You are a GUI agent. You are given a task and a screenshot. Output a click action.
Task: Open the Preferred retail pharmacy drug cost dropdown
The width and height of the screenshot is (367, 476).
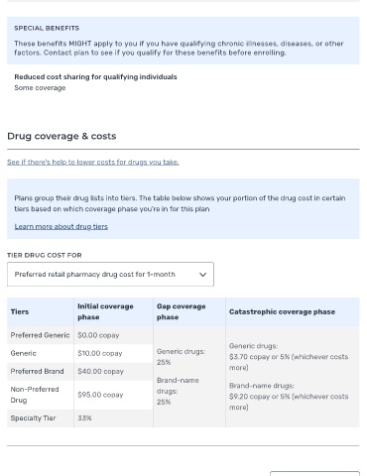pyautogui.click(x=110, y=275)
